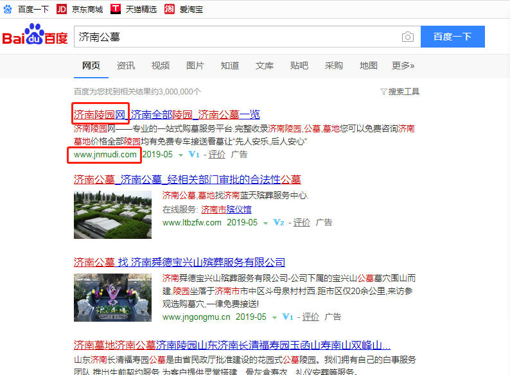
Task: Expand dropdown arrow next to ltbzfw.com date
Action: (265, 223)
